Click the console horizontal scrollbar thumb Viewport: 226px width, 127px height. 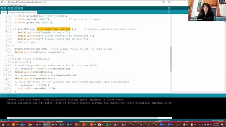click(x=83, y=118)
